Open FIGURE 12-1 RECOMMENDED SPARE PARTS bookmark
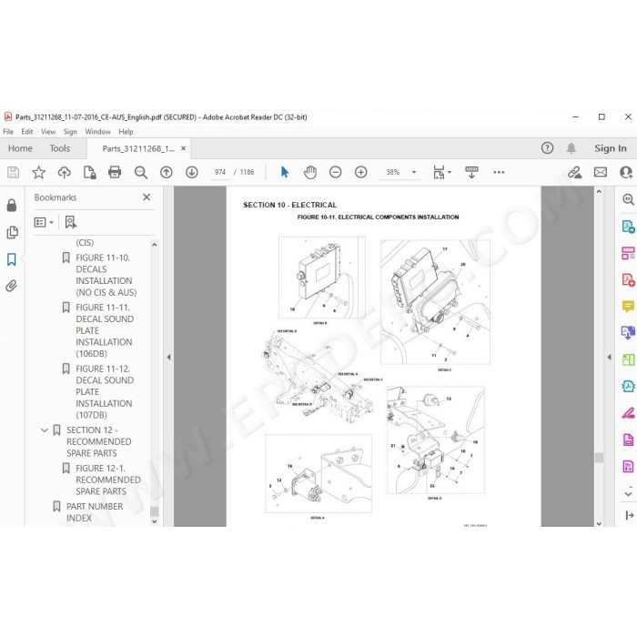This screenshot has width=637, height=637. click(x=108, y=480)
